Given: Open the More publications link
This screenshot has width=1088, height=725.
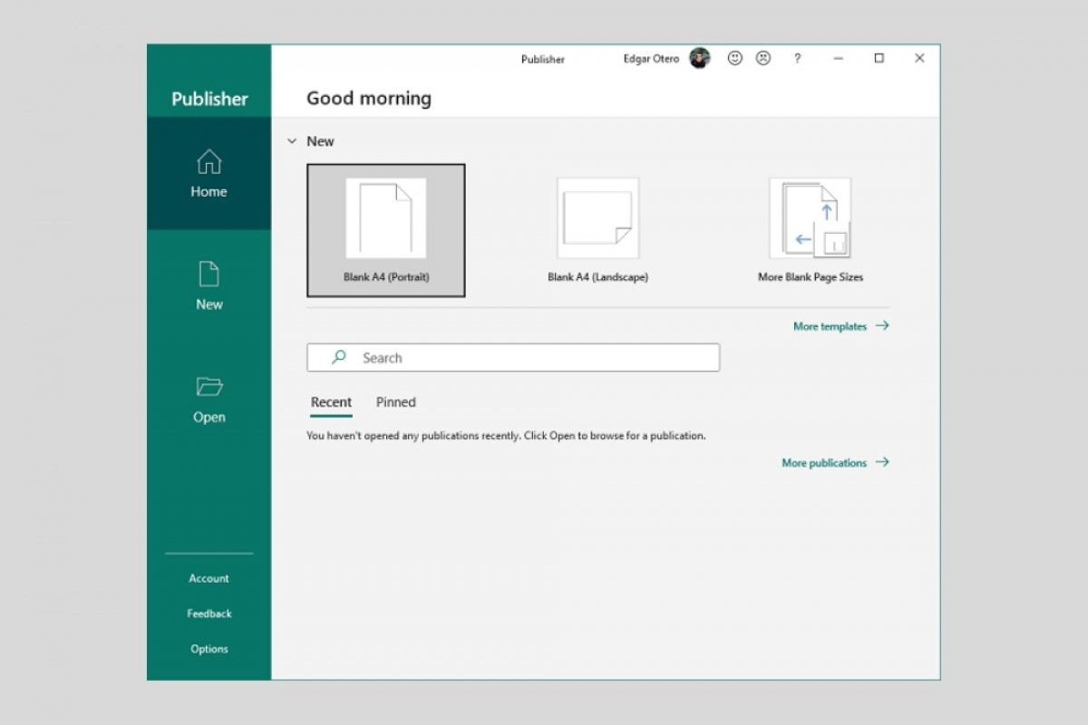Looking at the screenshot, I should pos(836,462).
